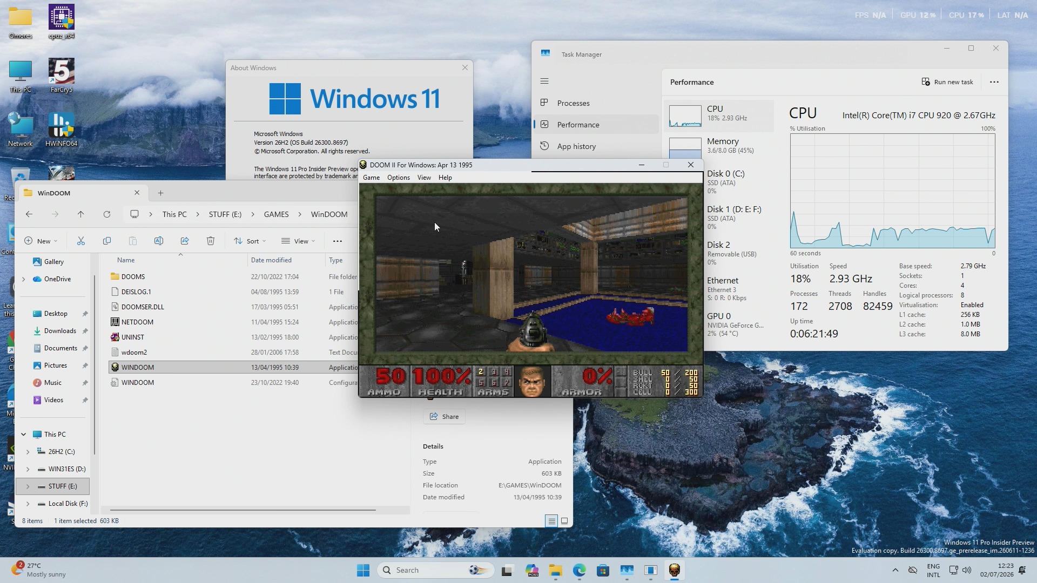This screenshot has width=1037, height=583.
Task: Open the Sort dropdown in File Explorer
Action: (250, 241)
